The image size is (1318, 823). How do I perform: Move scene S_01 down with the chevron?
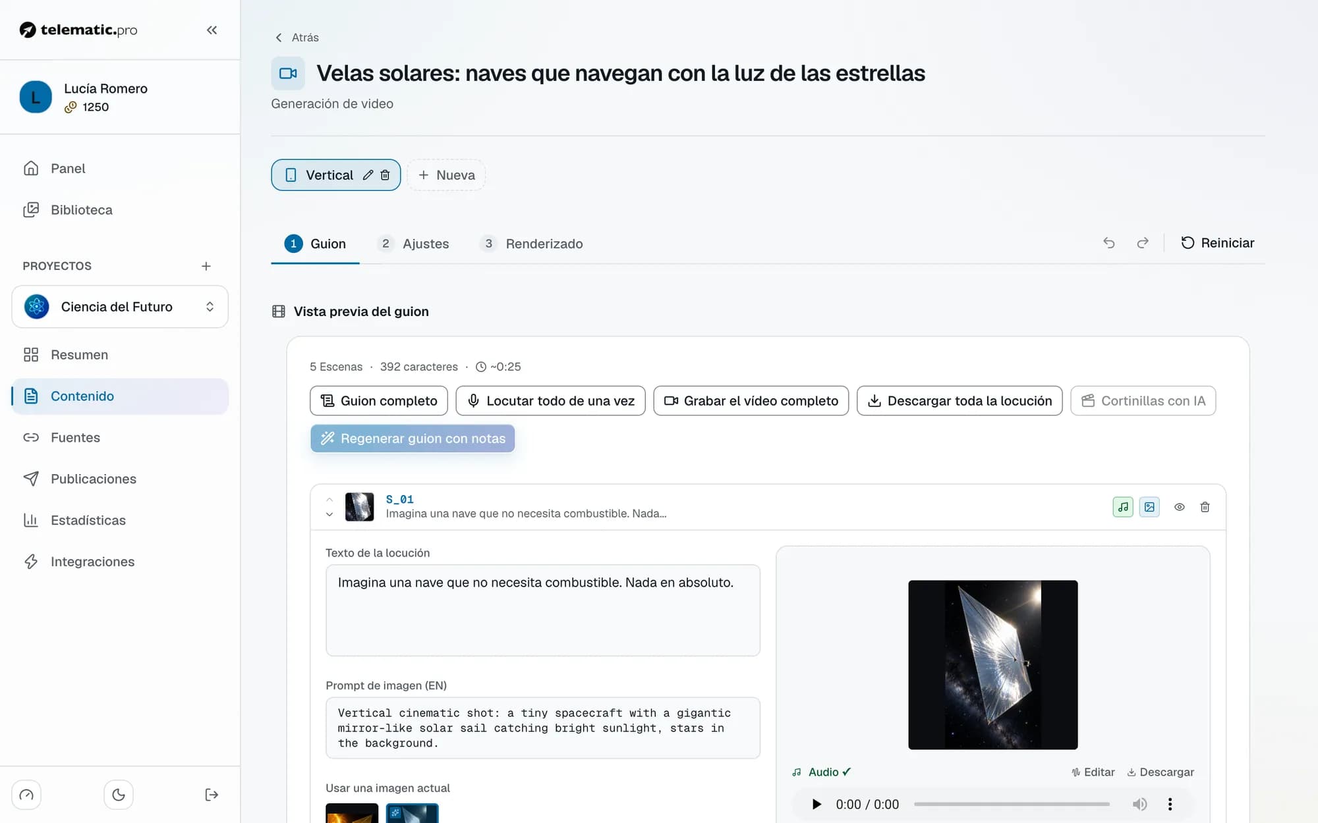pos(329,514)
